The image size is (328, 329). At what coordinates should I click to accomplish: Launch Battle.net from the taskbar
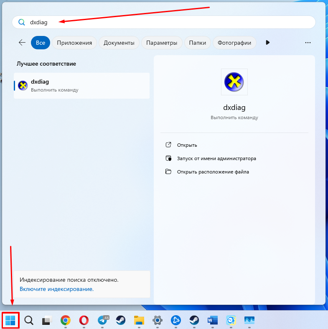coord(176,320)
